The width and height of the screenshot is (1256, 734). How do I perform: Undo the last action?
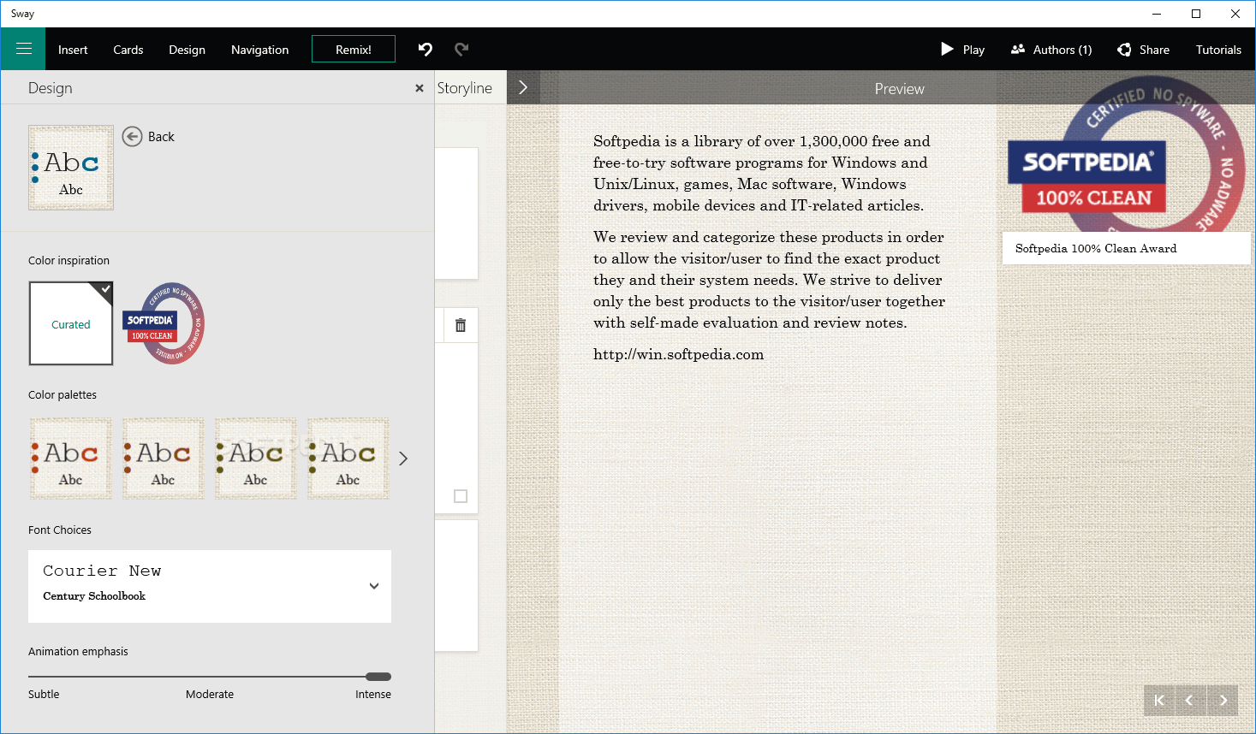pyautogui.click(x=426, y=49)
